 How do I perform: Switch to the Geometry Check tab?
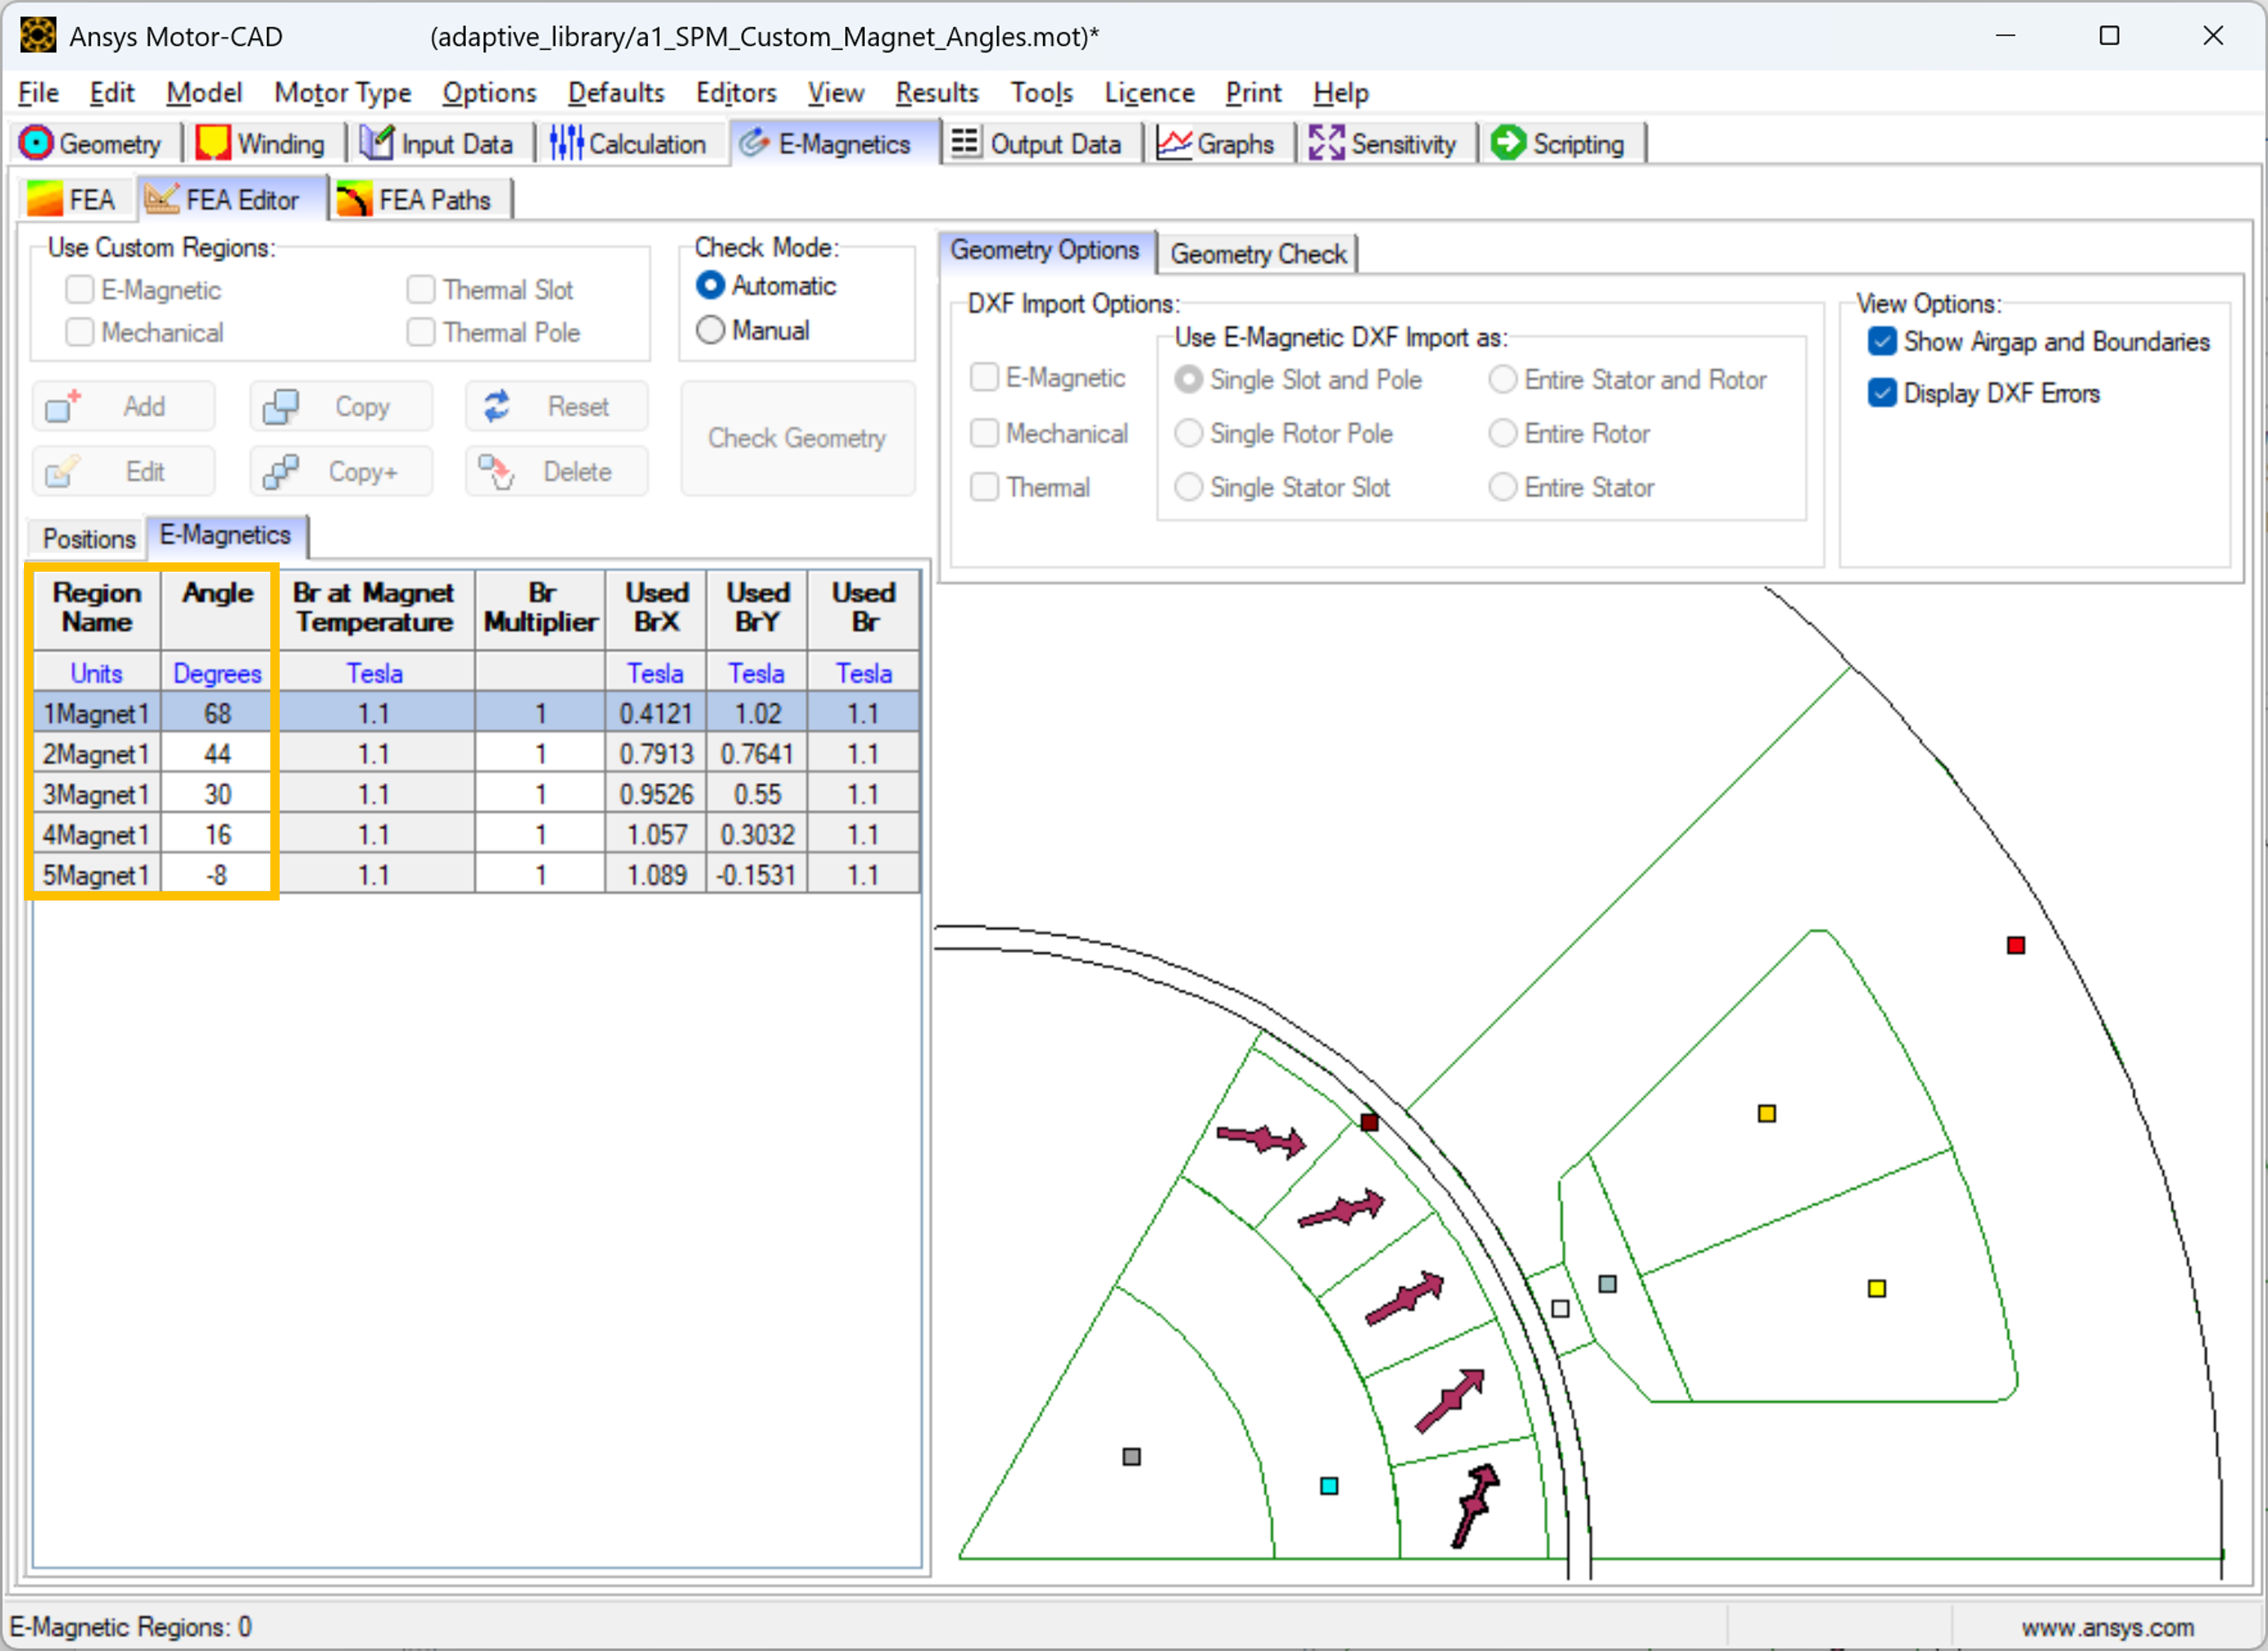[x=1257, y=254]
